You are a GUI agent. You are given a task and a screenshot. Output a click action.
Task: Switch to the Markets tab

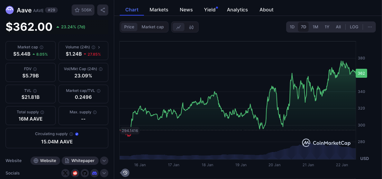pyautogui.click(x=159, y=10)
